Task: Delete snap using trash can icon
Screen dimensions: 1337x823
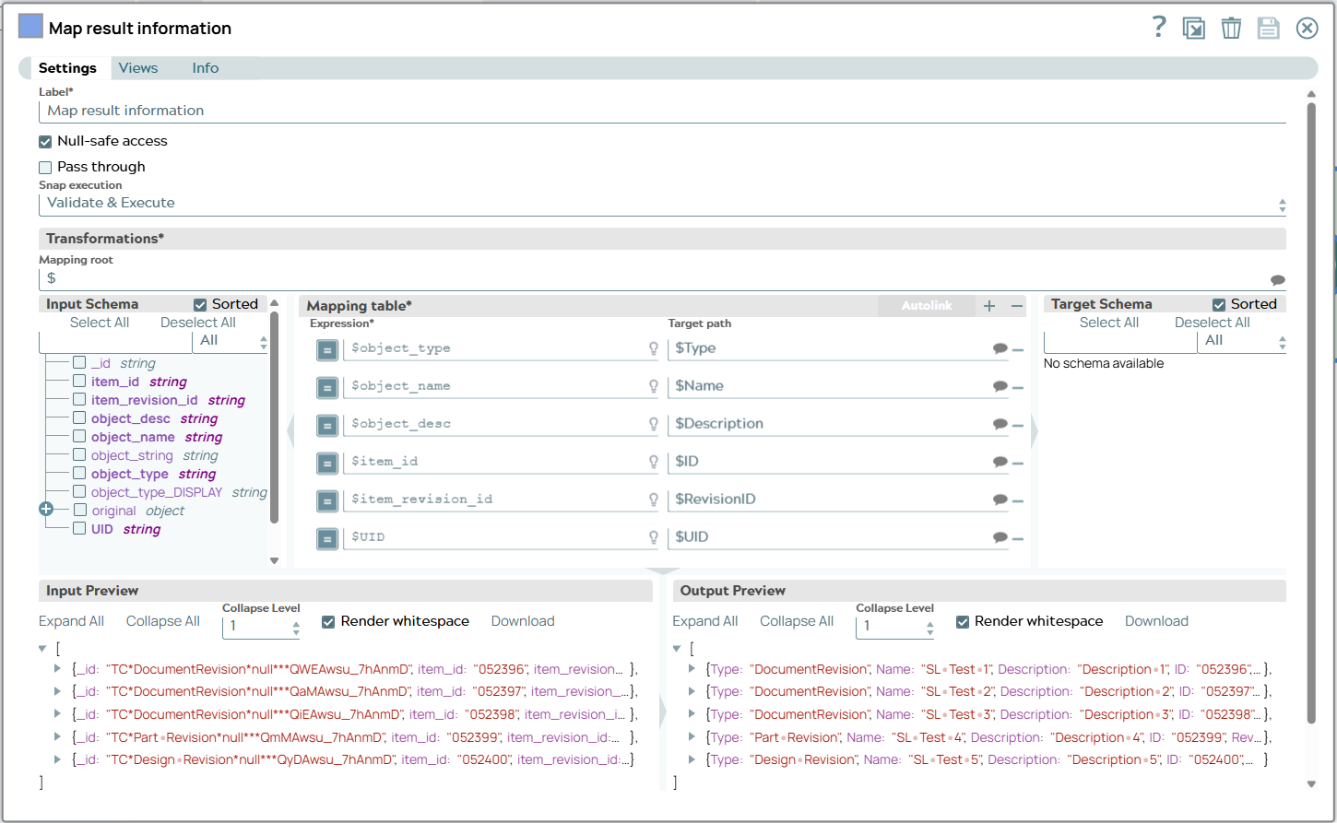Action: [x=1231, y=28]
